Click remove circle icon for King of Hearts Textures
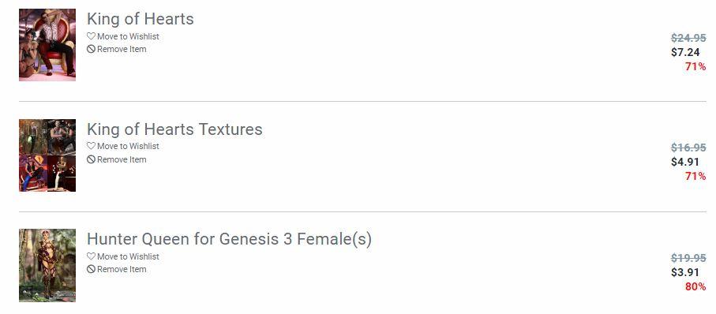Image resolution: width=716 pixels, height=314 pixels. click(92, 159)
